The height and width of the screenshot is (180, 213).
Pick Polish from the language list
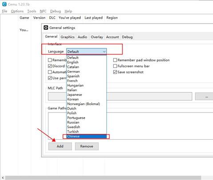click(x=87, y=113)
